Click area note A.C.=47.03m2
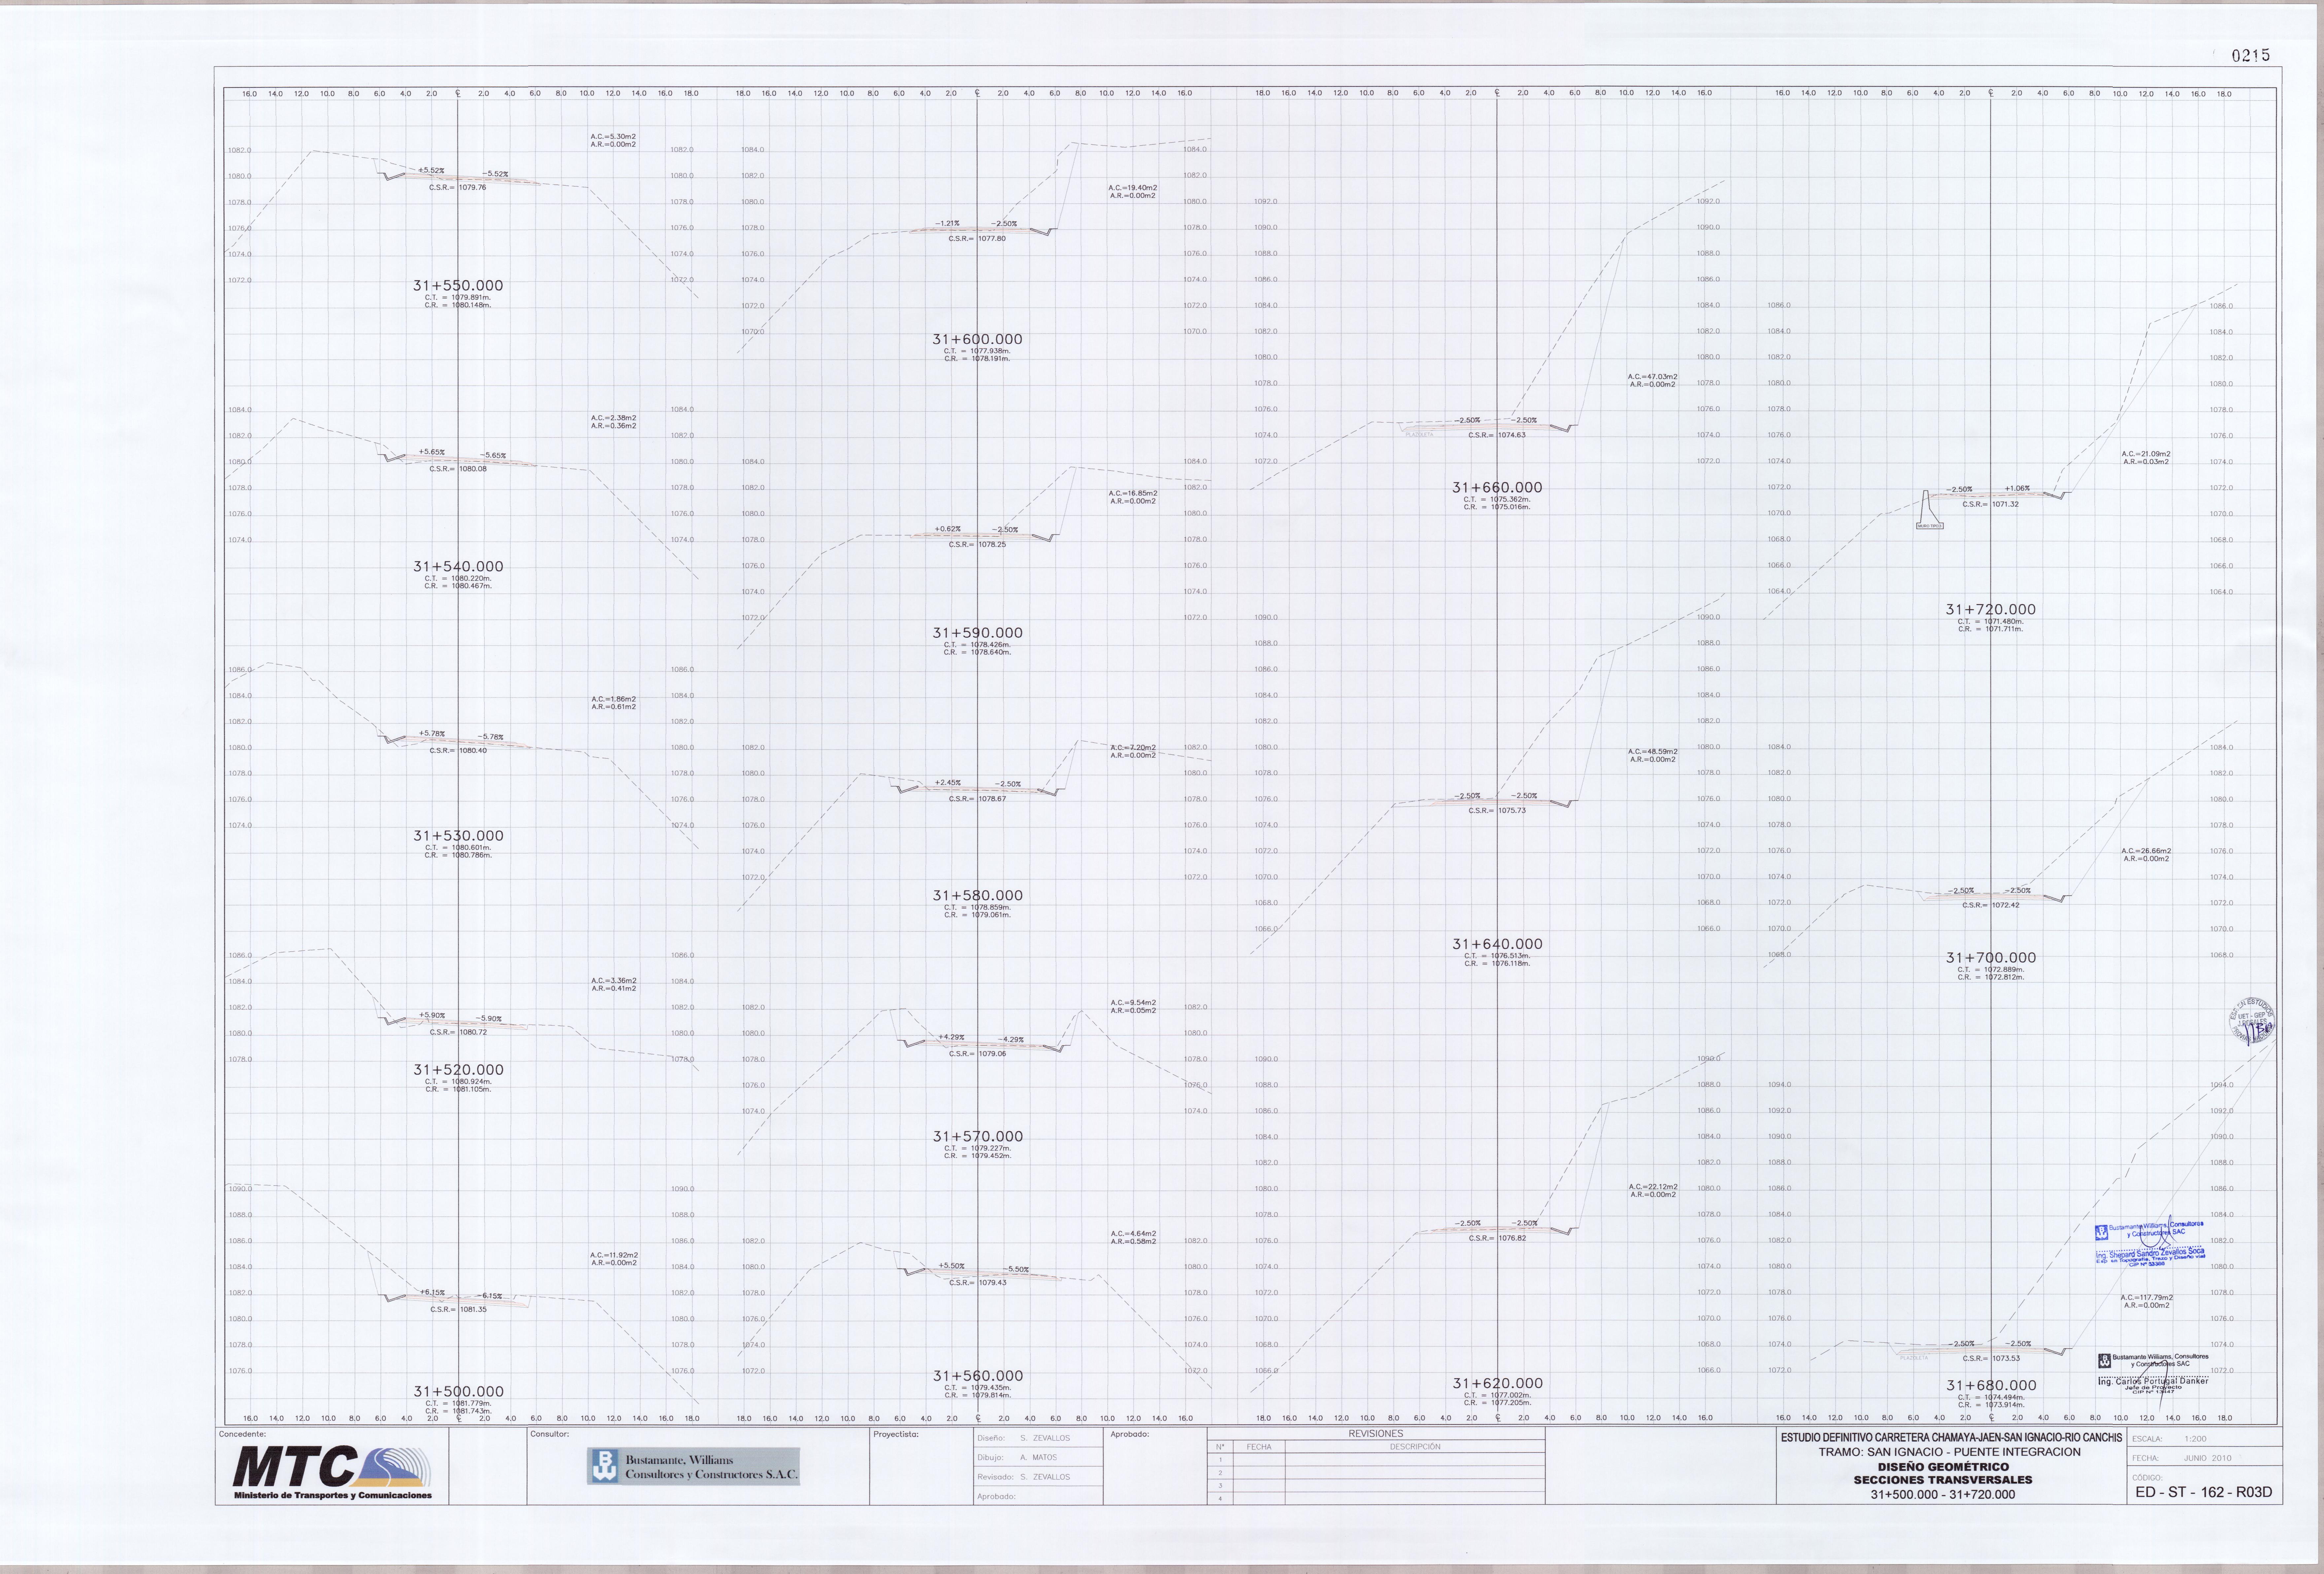 tap(1653, 377)
